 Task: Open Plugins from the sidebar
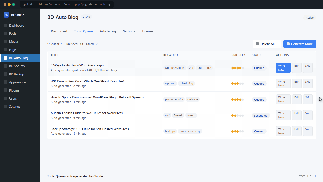[x=20, y=90]
